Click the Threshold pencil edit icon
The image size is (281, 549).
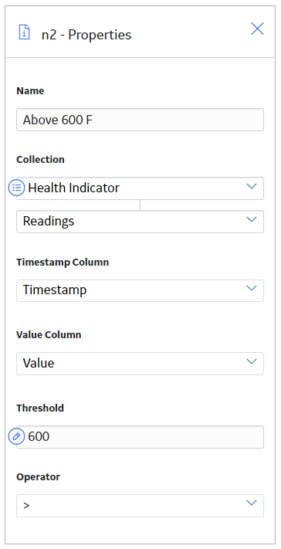click(x=16, y=436)
